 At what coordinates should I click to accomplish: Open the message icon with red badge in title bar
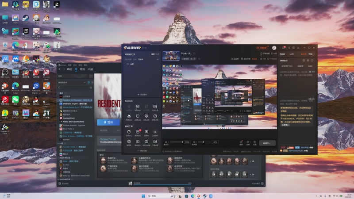point(284,48)
